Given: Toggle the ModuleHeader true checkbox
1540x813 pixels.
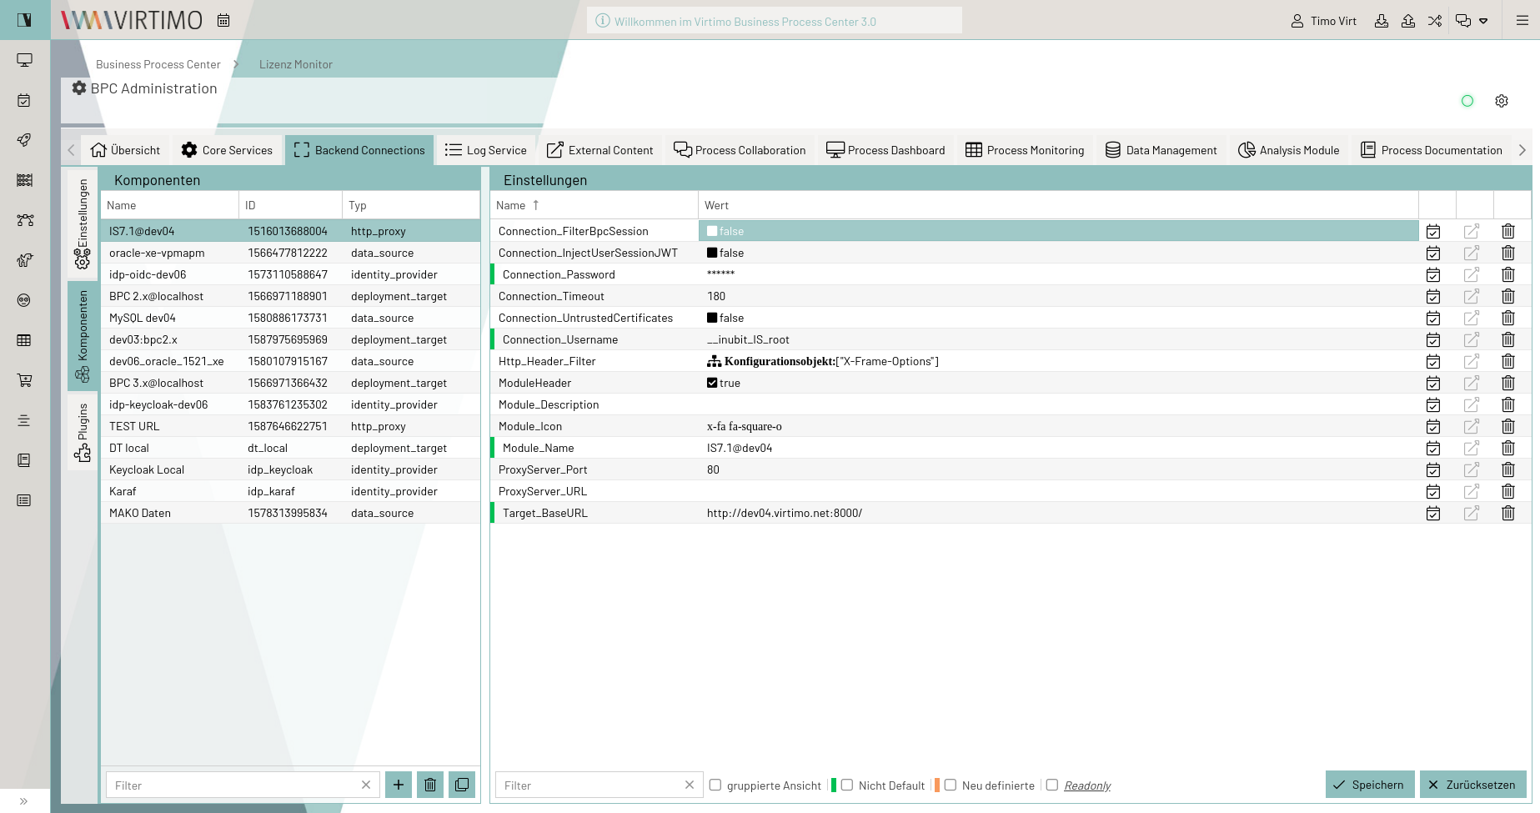Looking at the screenshot, I should tap(712, 383).
